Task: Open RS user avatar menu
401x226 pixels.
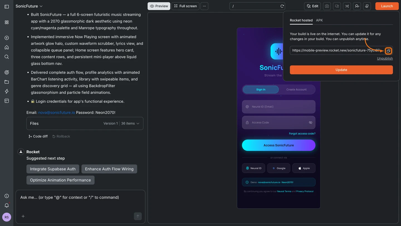Action: (x=7, y=217)
